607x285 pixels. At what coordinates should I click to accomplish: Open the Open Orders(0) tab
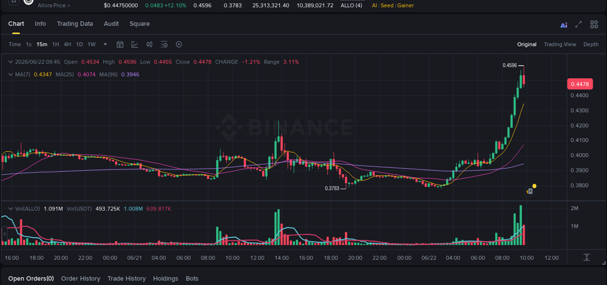point(31,279)
